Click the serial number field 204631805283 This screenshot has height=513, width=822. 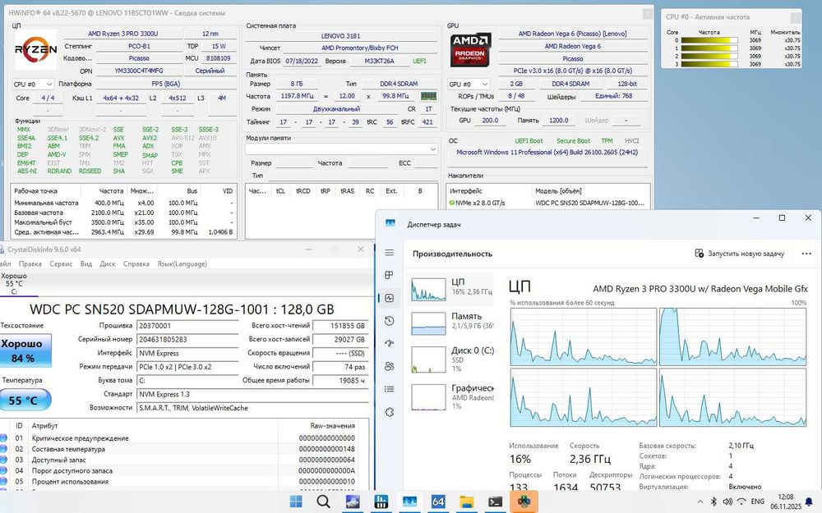coord(187,339)
